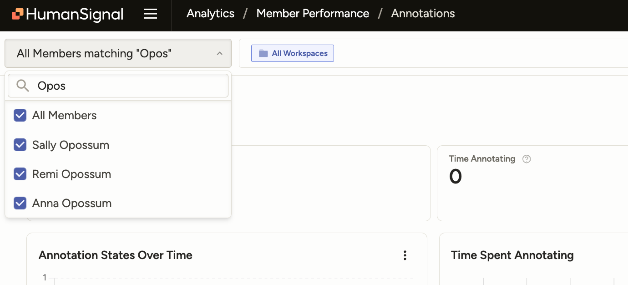Toggle Anna Opossum checkbox
628x285 pixels.
[20, 203]
